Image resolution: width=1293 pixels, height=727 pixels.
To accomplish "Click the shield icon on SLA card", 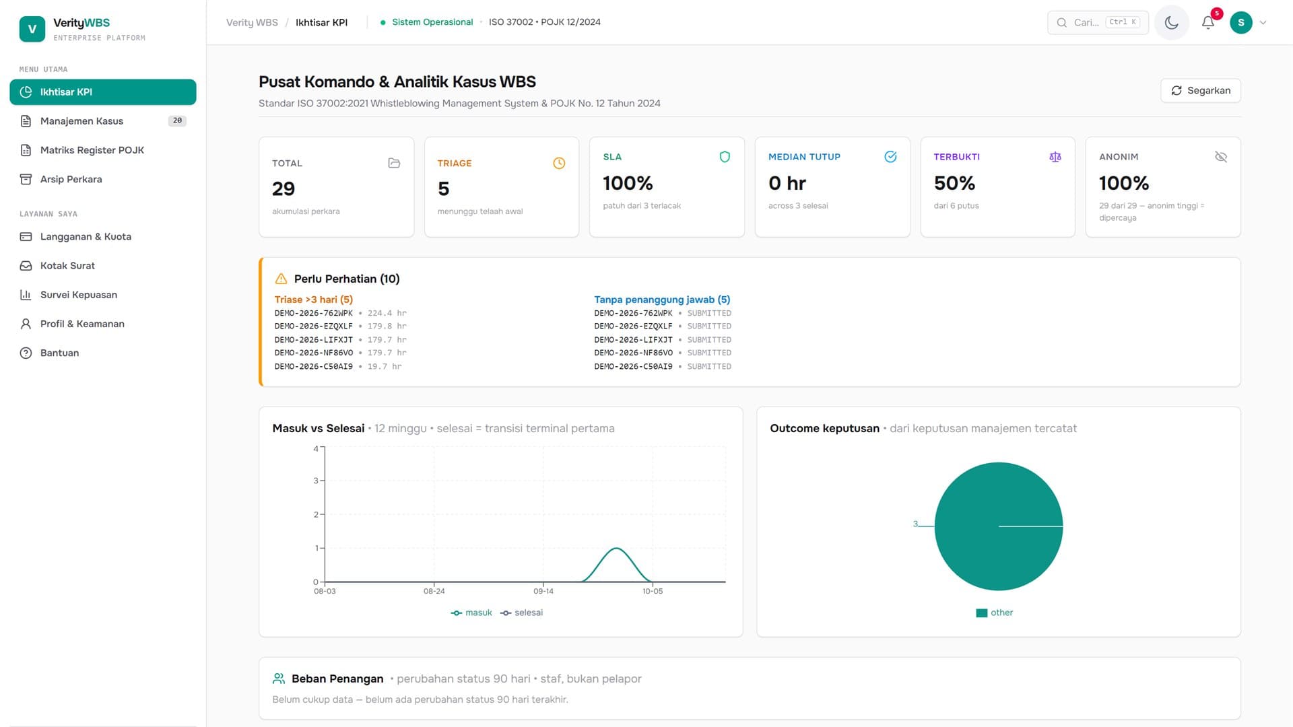I will click(725, 157).
